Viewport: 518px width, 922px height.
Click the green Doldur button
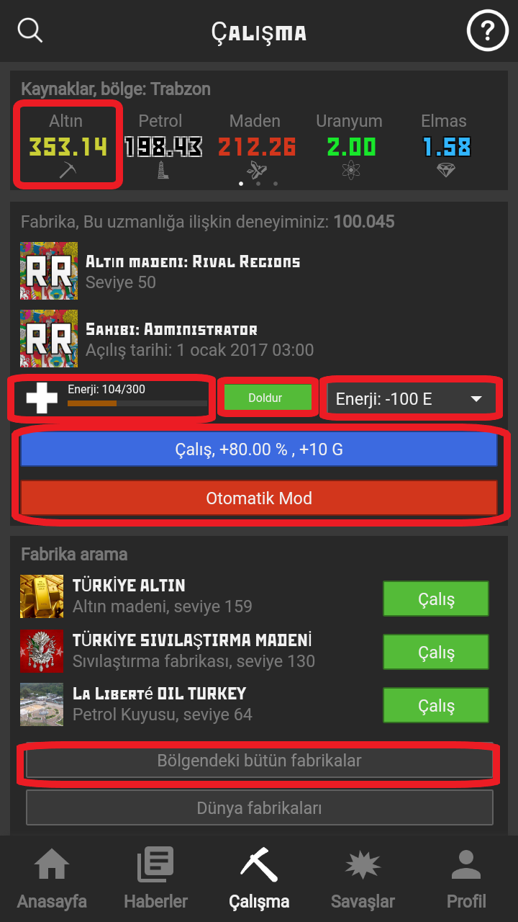267,398
